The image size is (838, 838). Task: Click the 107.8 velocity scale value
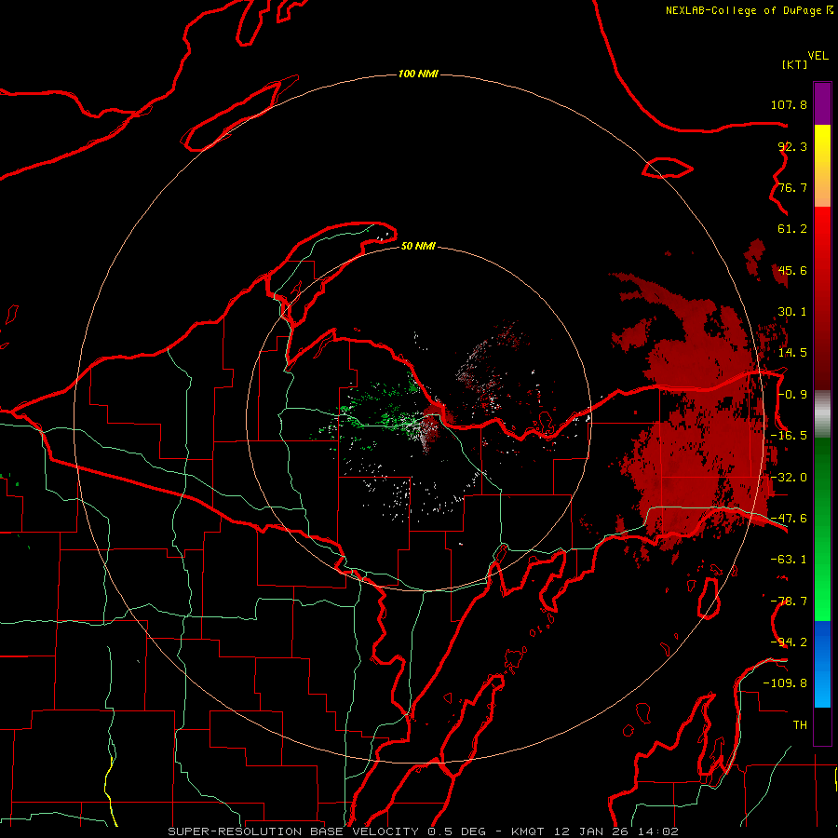pos(789,104)
